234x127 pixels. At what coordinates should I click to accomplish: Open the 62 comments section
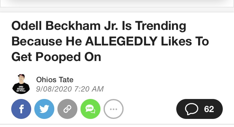[199, 109]
